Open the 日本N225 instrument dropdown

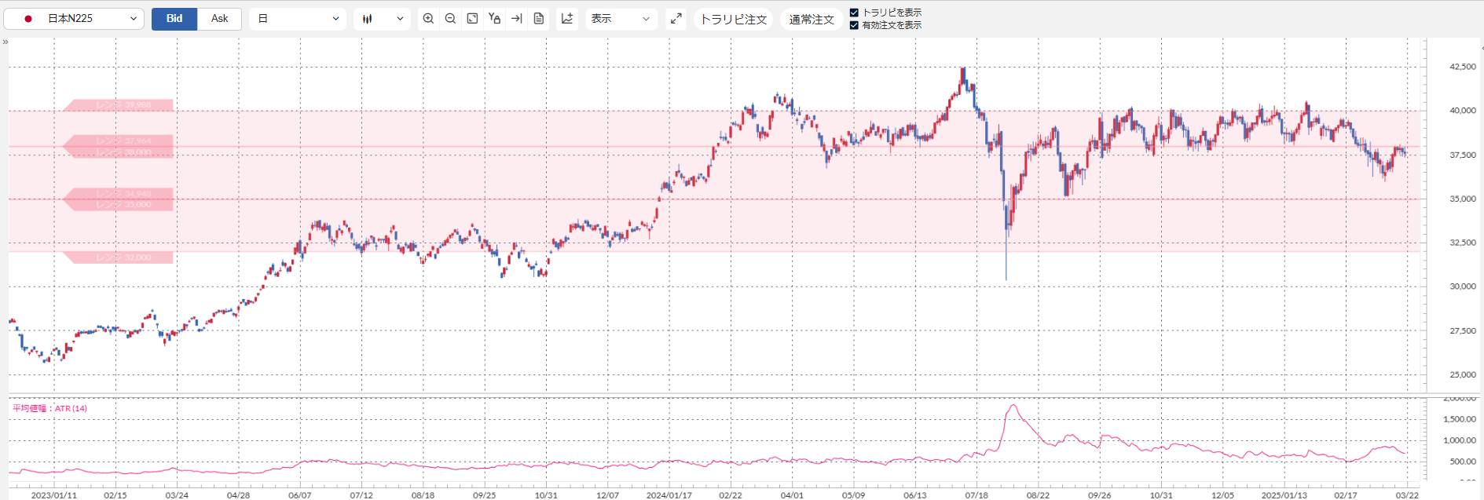74,19
